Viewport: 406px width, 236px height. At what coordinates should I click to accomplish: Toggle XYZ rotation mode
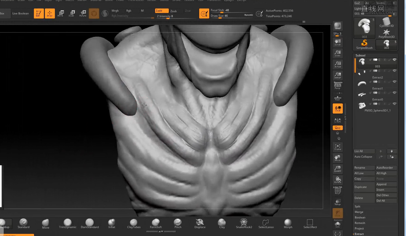338,128
